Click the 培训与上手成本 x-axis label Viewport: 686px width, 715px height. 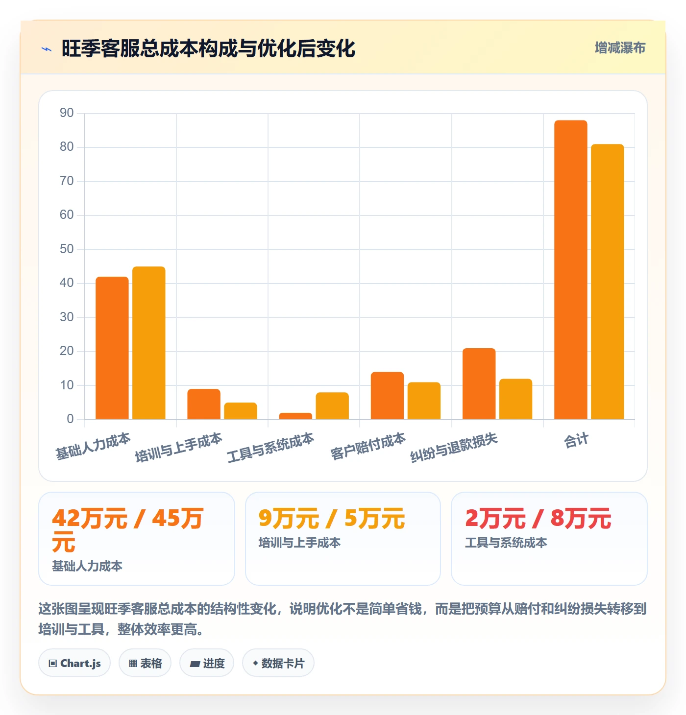coord(179,447)
